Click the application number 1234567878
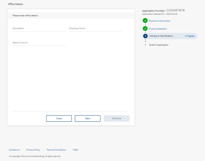 click(175, 10)
